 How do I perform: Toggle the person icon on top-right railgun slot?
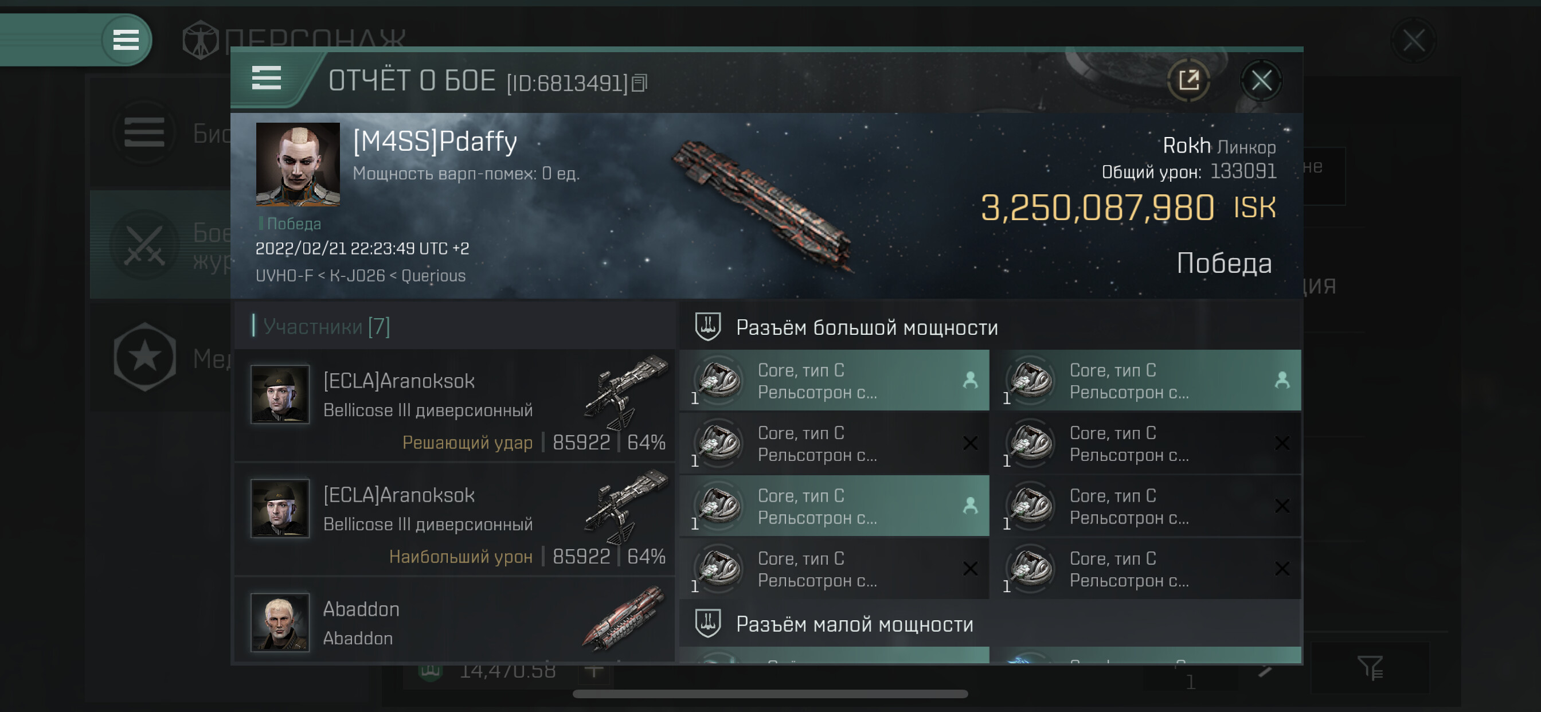[1282, 381]
